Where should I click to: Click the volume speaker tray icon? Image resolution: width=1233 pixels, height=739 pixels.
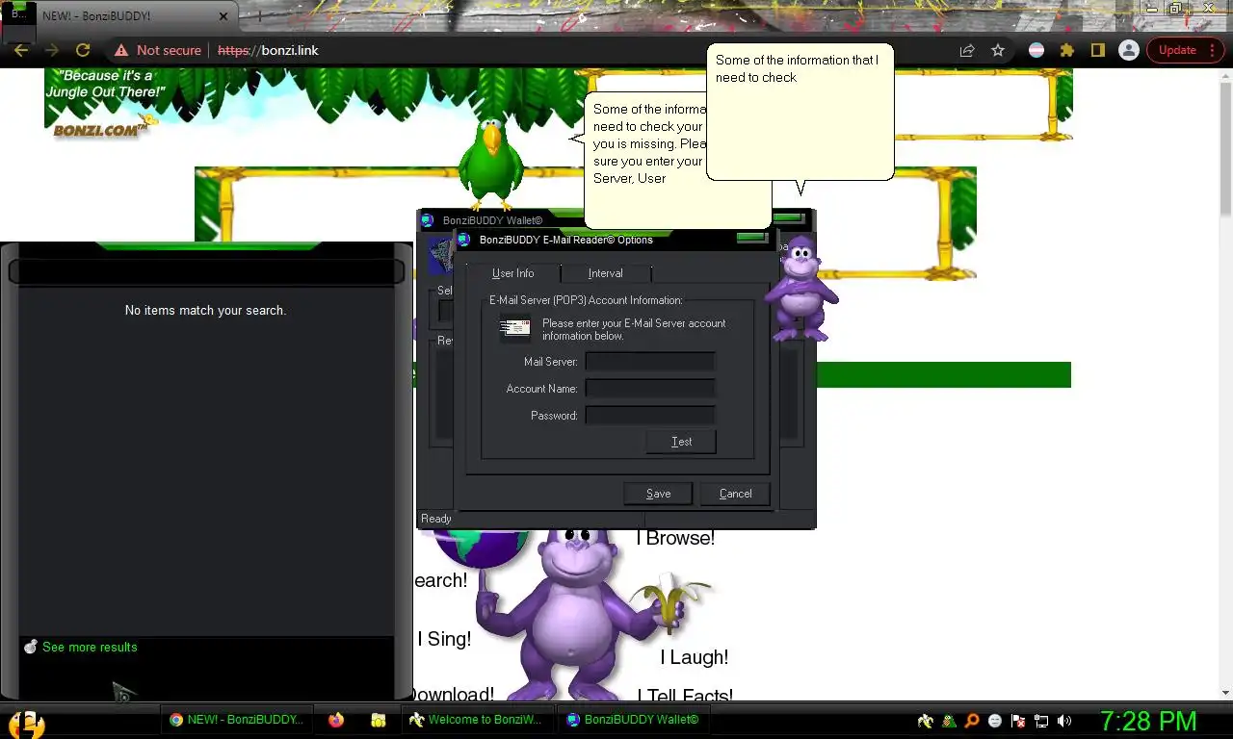[x=1064, y=721]
